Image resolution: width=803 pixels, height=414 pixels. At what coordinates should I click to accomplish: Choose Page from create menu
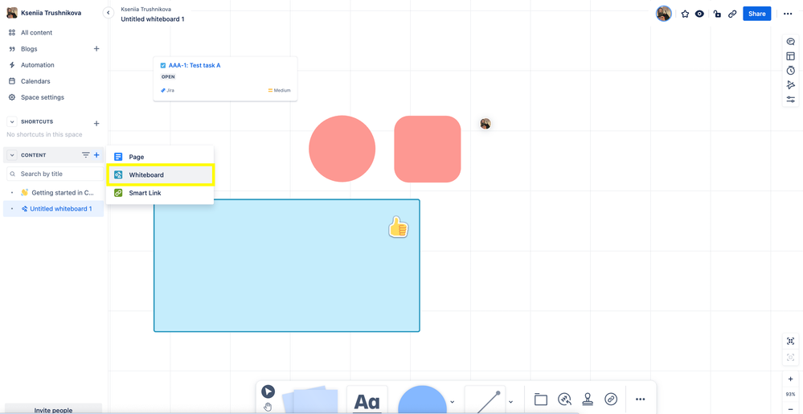click(160, 157)
